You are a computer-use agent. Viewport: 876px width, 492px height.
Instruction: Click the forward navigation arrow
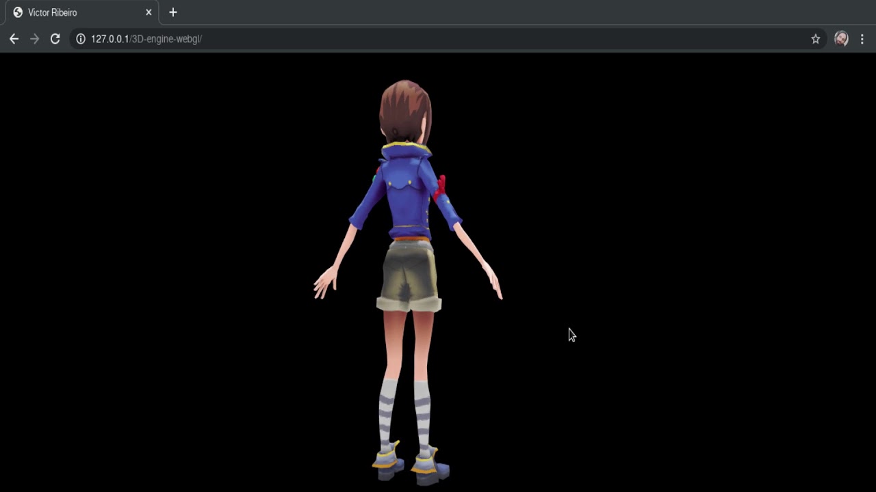34,39
